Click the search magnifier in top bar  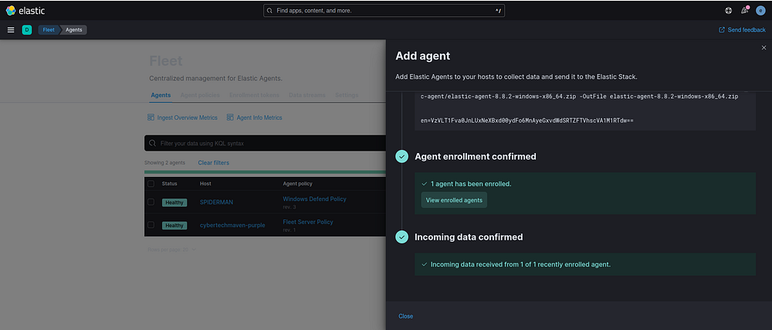(x=269, y=10)
